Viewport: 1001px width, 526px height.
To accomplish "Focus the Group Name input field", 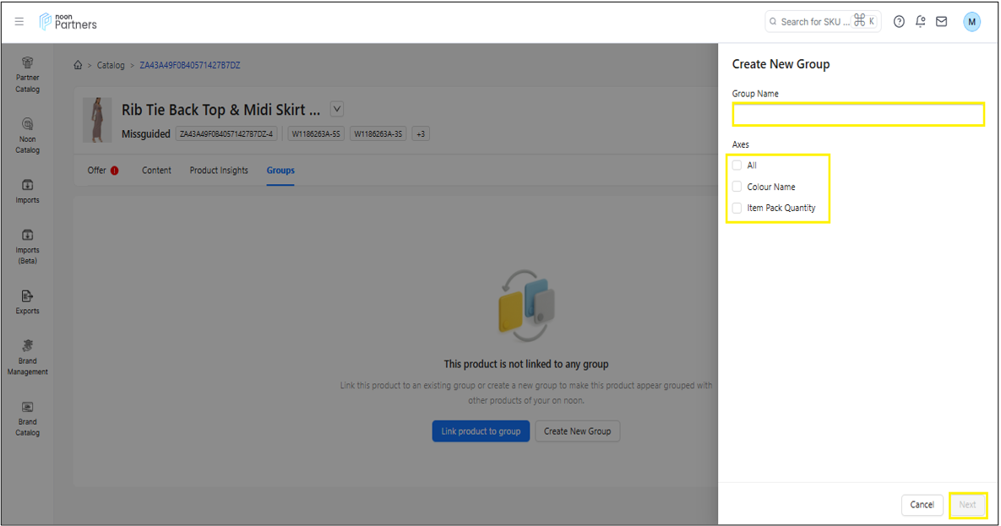I will click(x=857, y=114).
